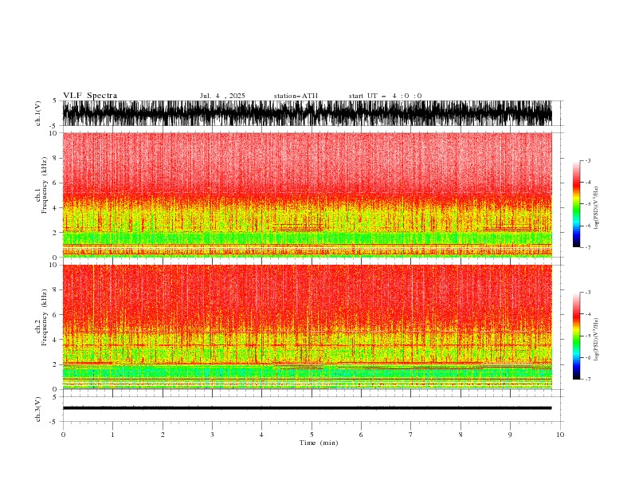This screenshot has width=631, height=488.
Task: Click the time-axis tick label "7"
Action: coord(411,435)
